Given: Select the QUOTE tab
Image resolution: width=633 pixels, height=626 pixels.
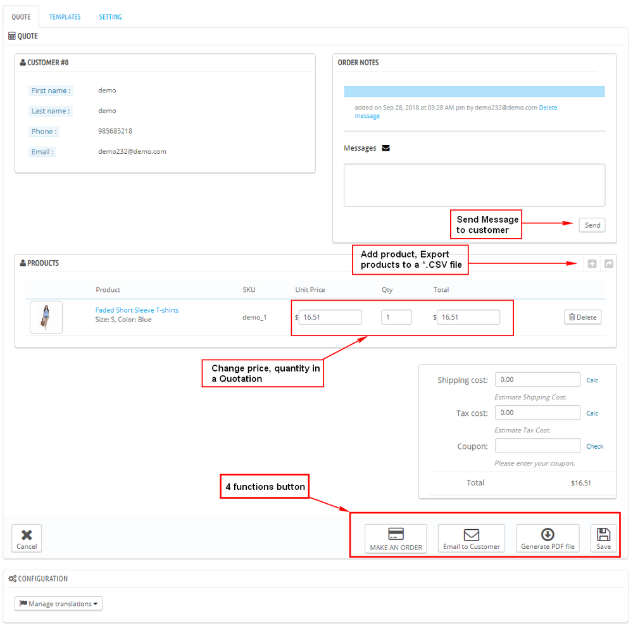Looking at the screenshot, I should coord(21,17).
